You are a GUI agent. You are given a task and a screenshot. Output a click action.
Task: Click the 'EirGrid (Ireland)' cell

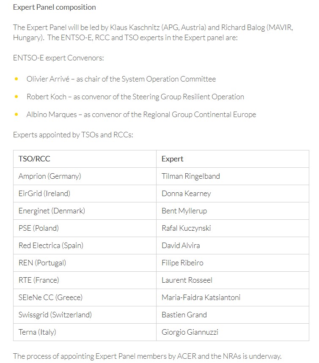(x=44, y=194)
